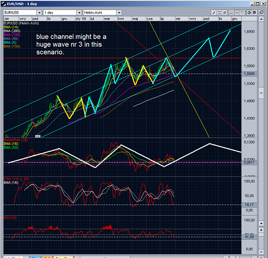Image resolution: width=268 pixels, height=258 pixels.
Task: Click the momentum value tag 0,0017
Action: [x=249, y=162]
